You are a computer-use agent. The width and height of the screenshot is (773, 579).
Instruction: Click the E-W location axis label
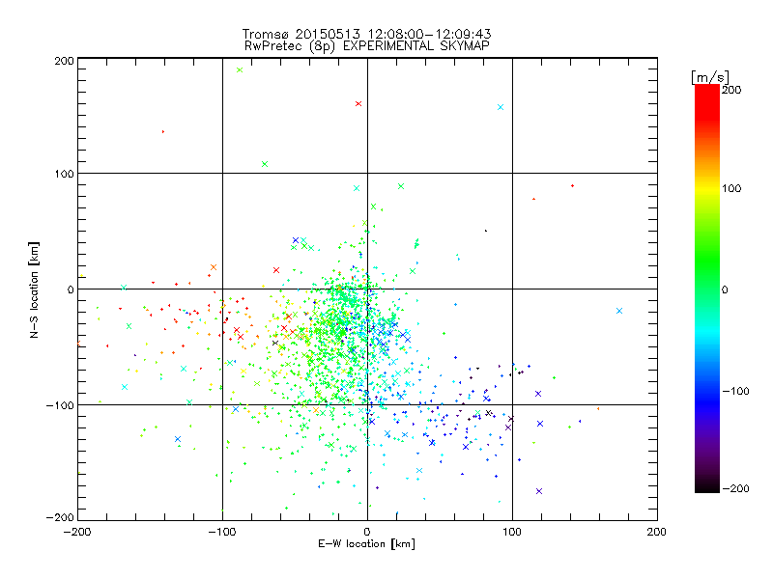[366, 544]
